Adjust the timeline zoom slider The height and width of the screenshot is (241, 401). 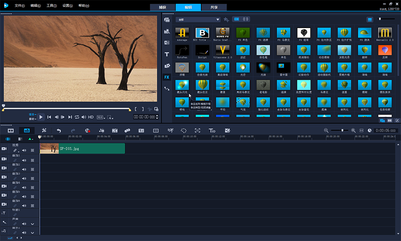click(342, 131)
